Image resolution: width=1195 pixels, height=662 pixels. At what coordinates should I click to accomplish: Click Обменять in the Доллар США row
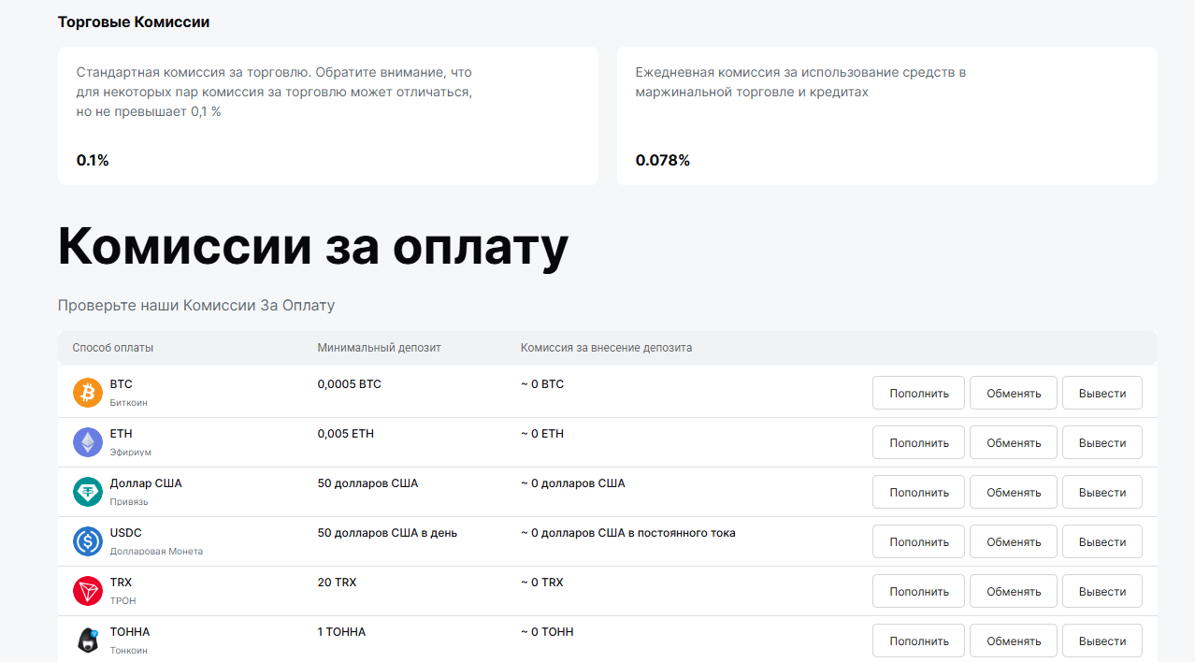[x=1014, y=492]
